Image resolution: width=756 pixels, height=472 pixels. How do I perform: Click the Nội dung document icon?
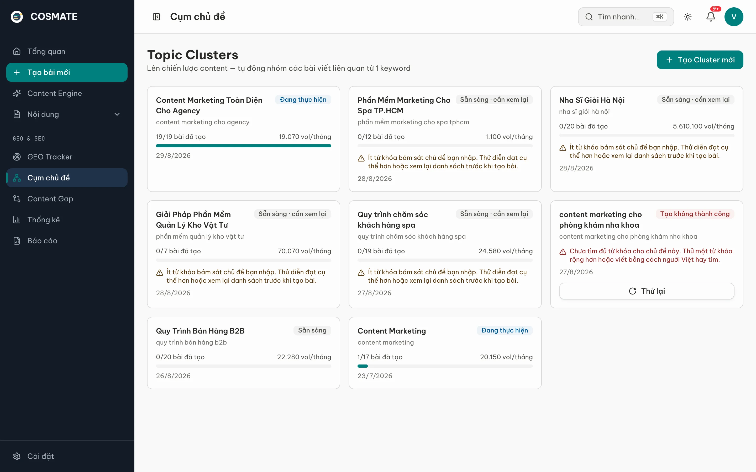[x=17, y=114]
